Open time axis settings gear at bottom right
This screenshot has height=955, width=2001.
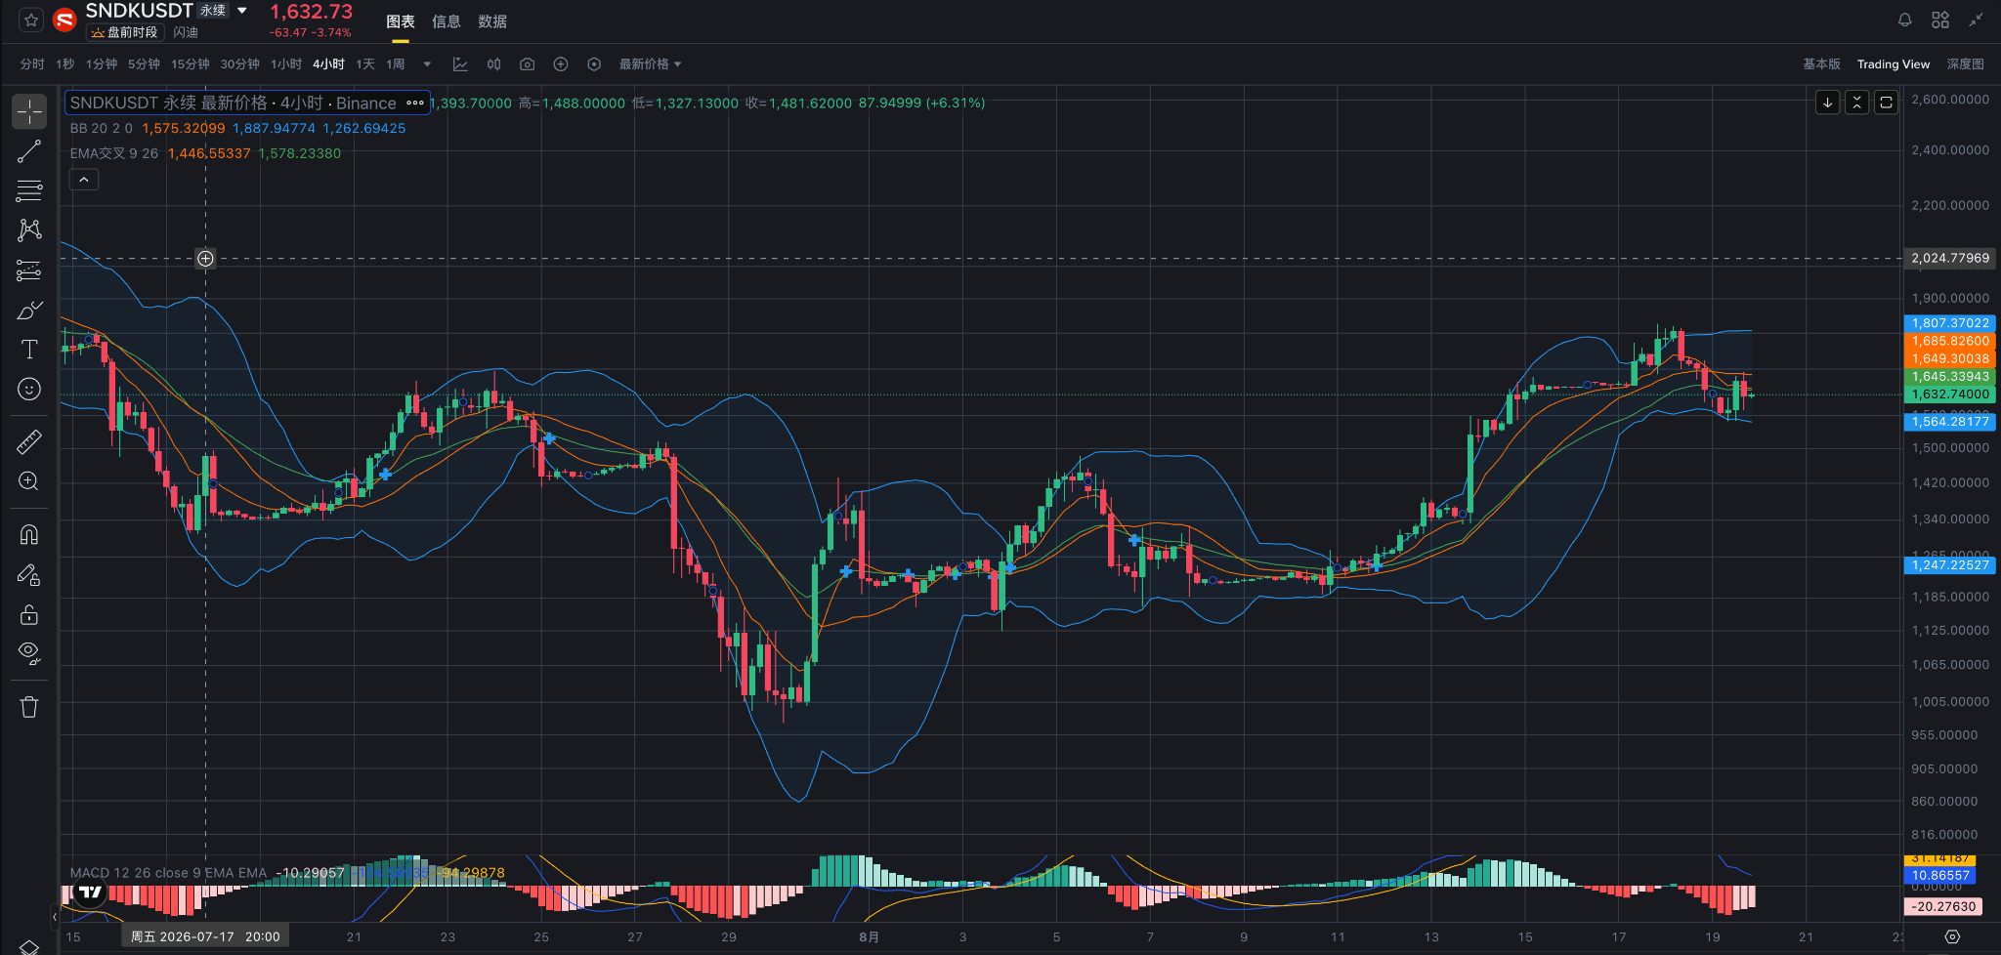coord(1952,936)
